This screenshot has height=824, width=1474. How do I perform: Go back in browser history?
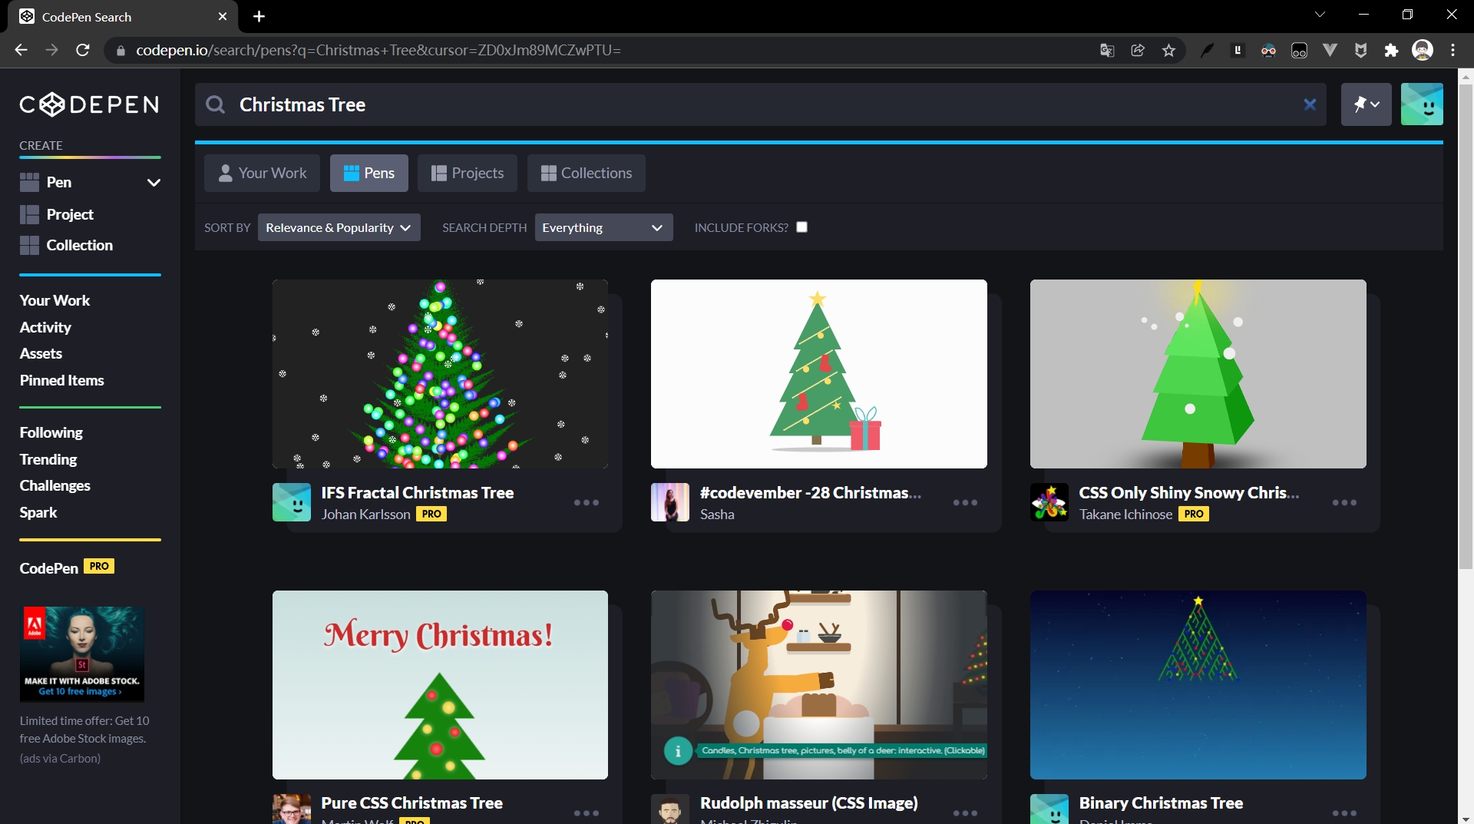click(21, 50)
